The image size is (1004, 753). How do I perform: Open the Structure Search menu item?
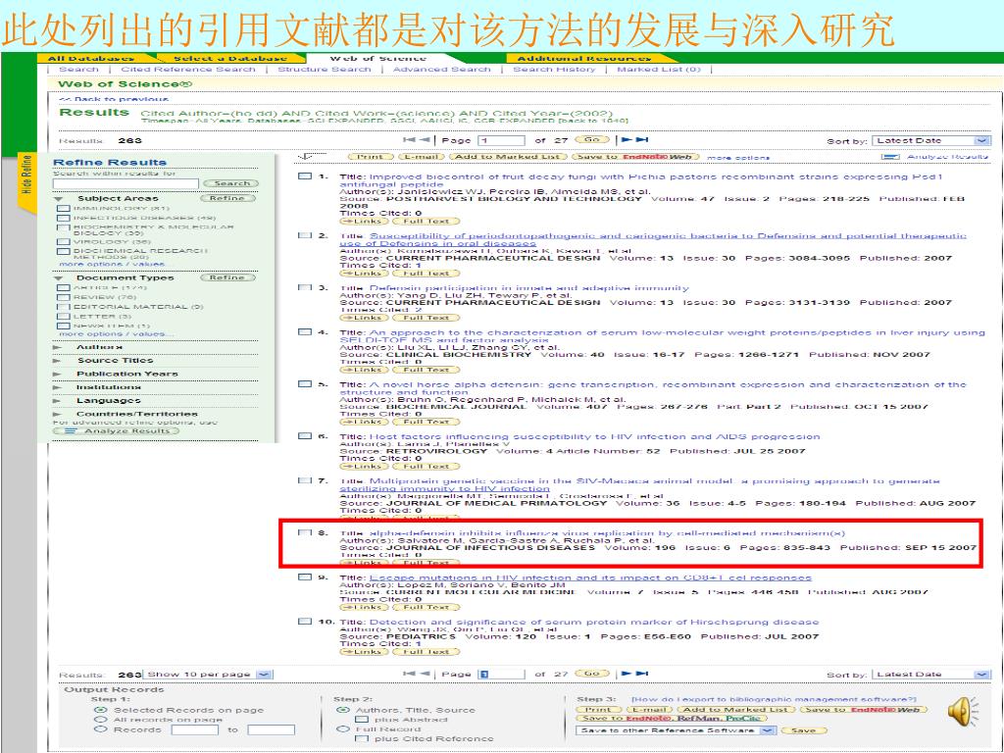(324, 70)
